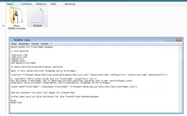Sort by the Bewertung column header
The height and width of the screenshot is (116, 187).
73,4
